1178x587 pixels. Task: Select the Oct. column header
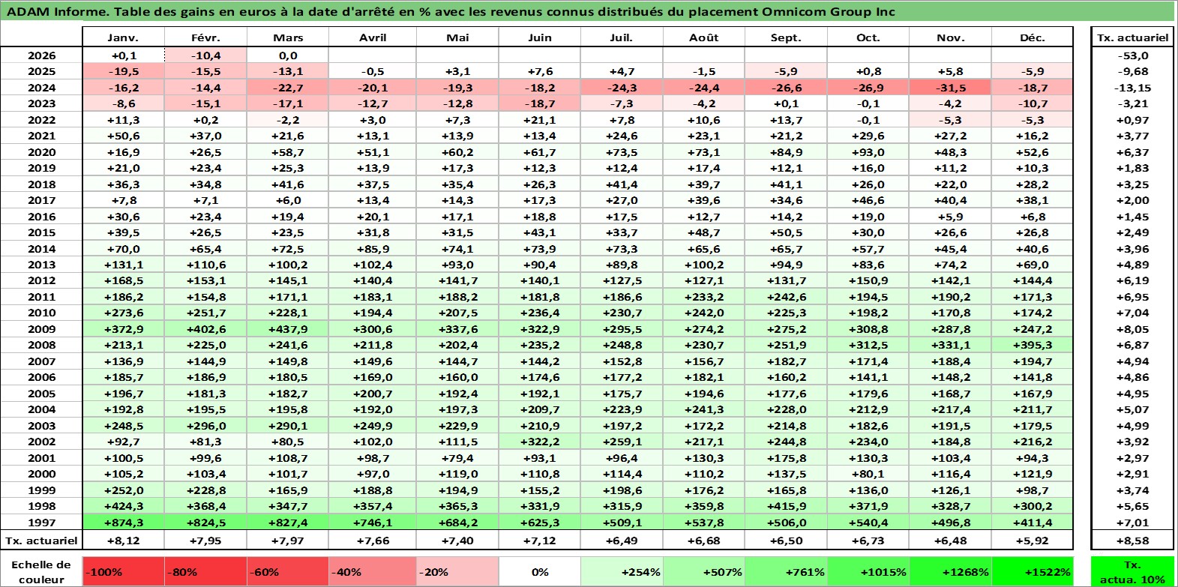click(868, 37)
